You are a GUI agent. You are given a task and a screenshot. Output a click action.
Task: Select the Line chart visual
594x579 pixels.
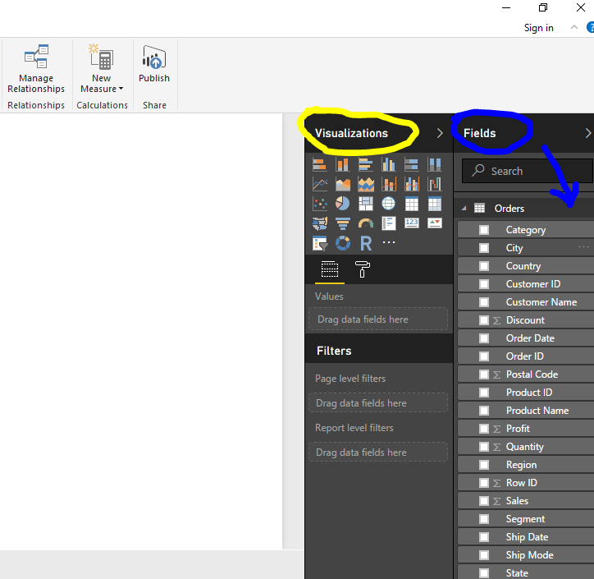click(320, 185)
